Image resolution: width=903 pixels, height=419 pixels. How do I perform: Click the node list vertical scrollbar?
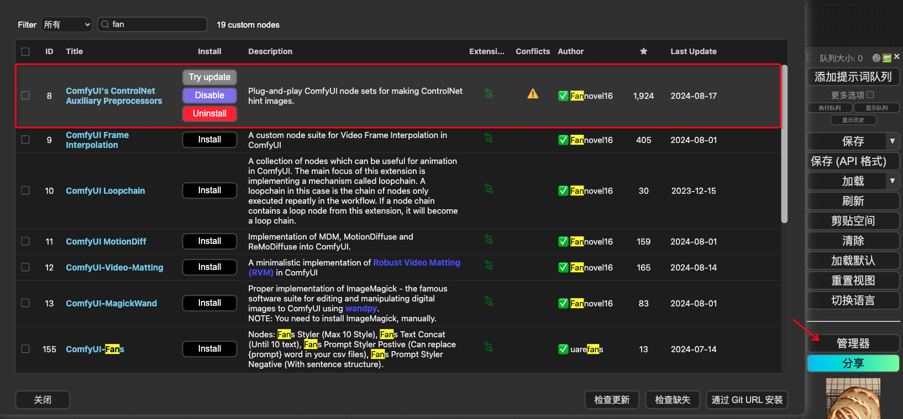(x=784, y=145)
